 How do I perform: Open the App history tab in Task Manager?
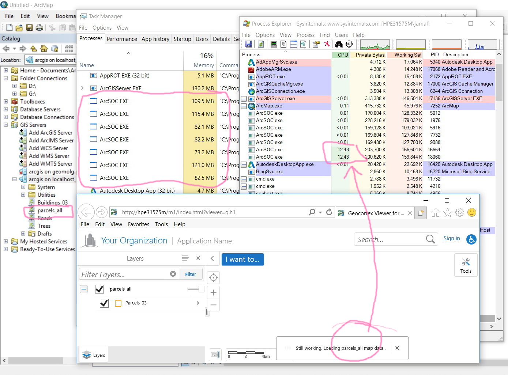point(155,39)
